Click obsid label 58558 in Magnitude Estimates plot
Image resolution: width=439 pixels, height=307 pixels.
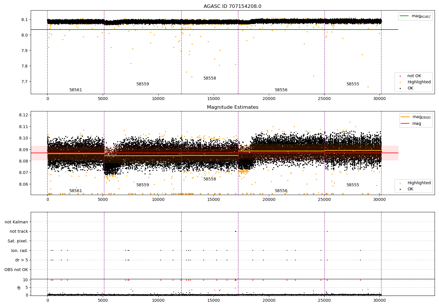(210, 179)
